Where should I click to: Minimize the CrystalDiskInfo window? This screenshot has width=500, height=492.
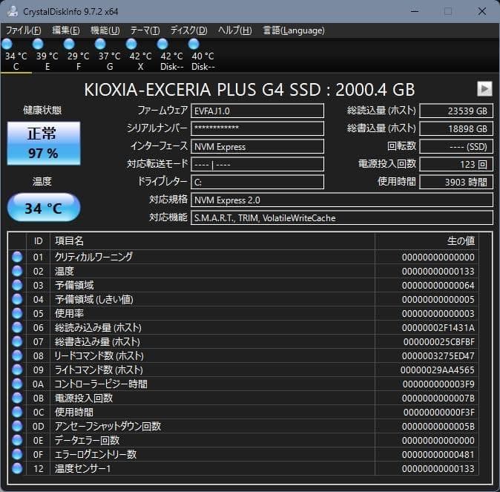pyautogui.click(x=415, y=11)
